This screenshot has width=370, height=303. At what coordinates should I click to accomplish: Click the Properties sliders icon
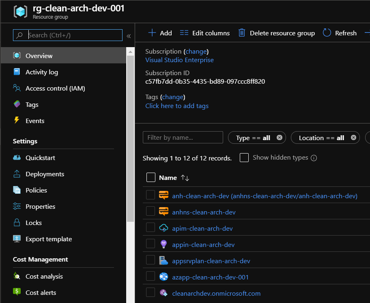17,206
